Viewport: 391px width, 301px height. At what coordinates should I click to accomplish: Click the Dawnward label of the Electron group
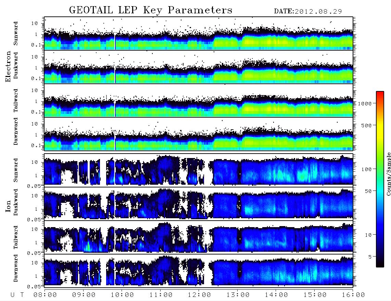tap(16, 132)
